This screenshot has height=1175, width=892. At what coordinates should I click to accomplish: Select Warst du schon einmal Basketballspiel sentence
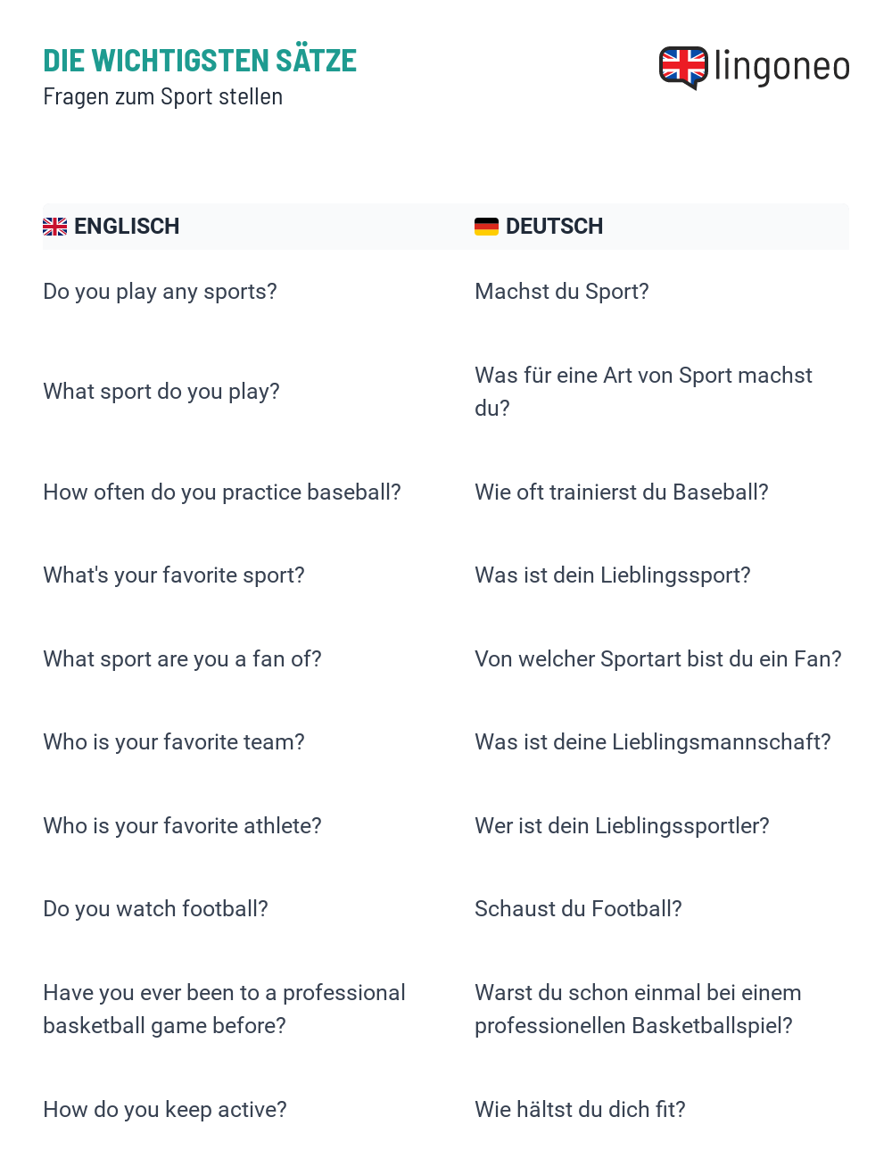(x=638, y=1009)
